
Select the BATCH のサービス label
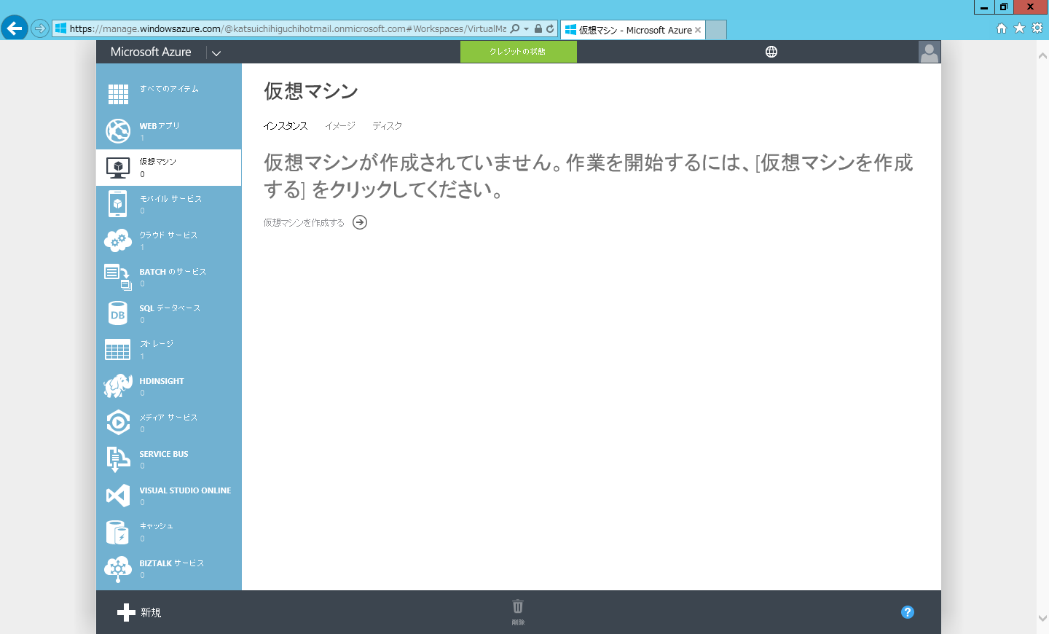[x=173, y=272]
